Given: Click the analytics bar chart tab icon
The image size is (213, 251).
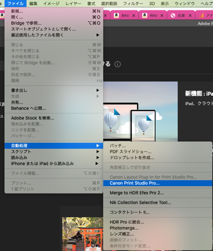Looking at the screenshot, I should coord(201,16).
